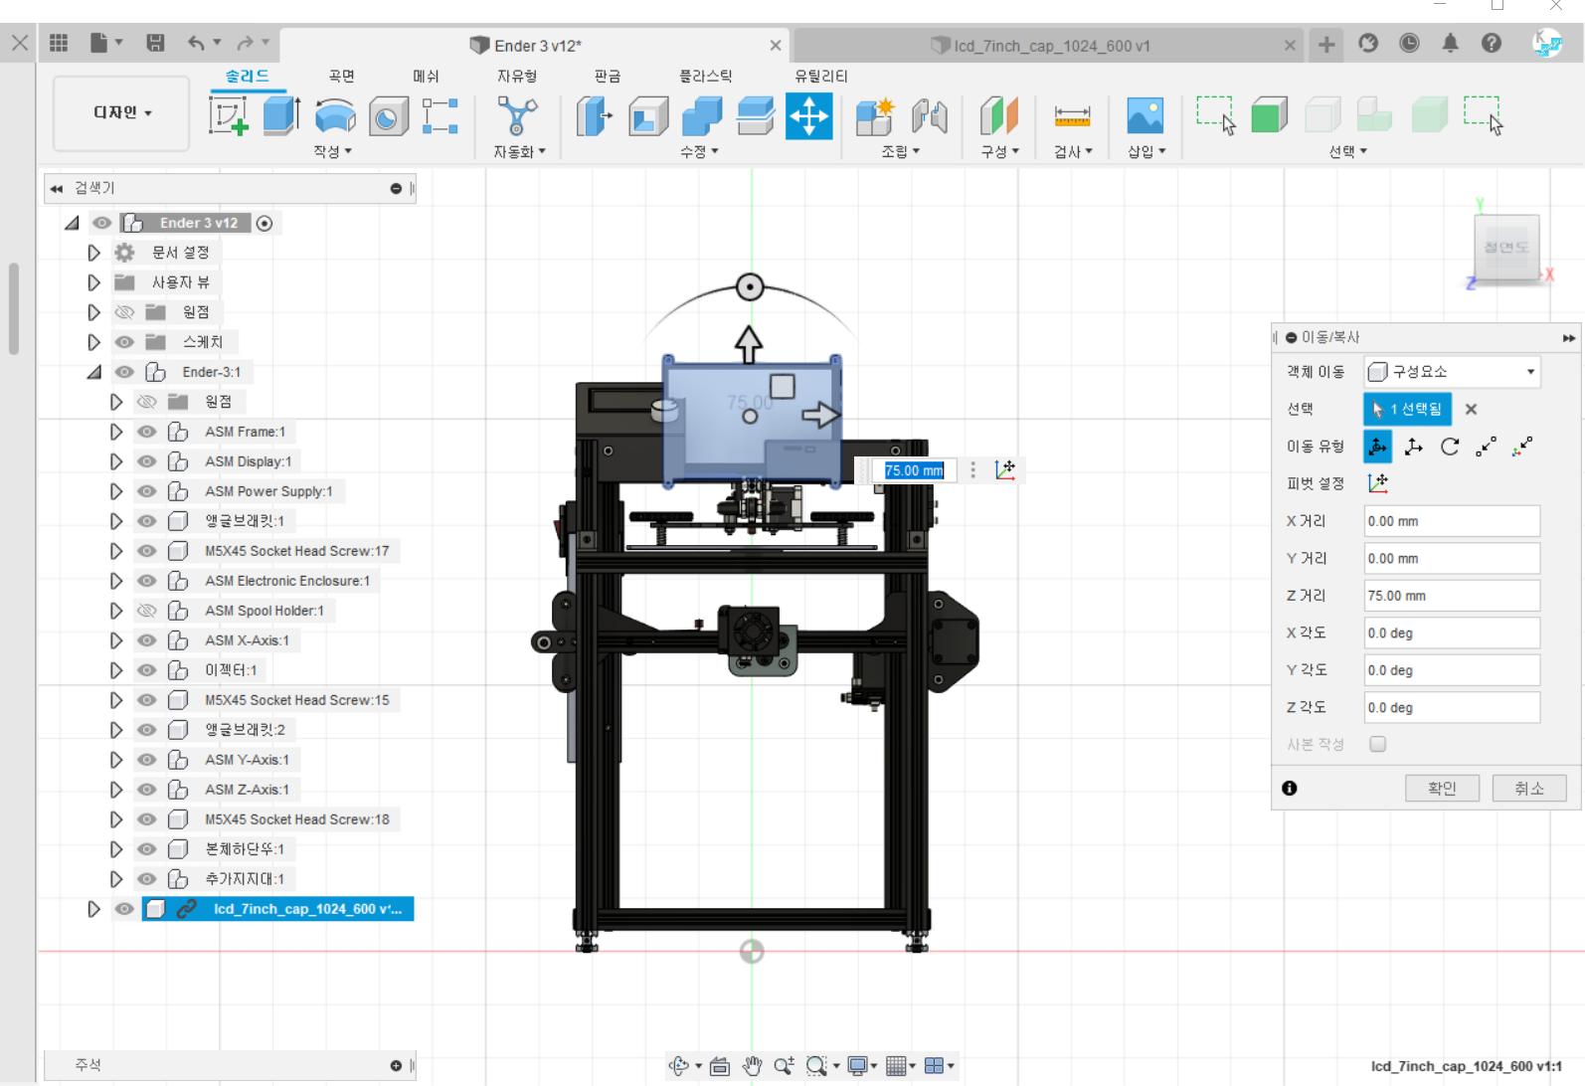Click the '1 selected' selection button
Screen dimensions: 1585x1086
tap(1407, 409)
